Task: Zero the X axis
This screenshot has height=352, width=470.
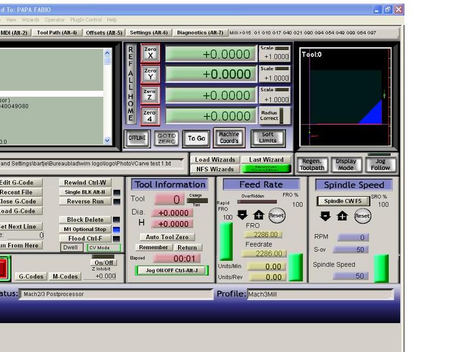Action: (150, 53)
